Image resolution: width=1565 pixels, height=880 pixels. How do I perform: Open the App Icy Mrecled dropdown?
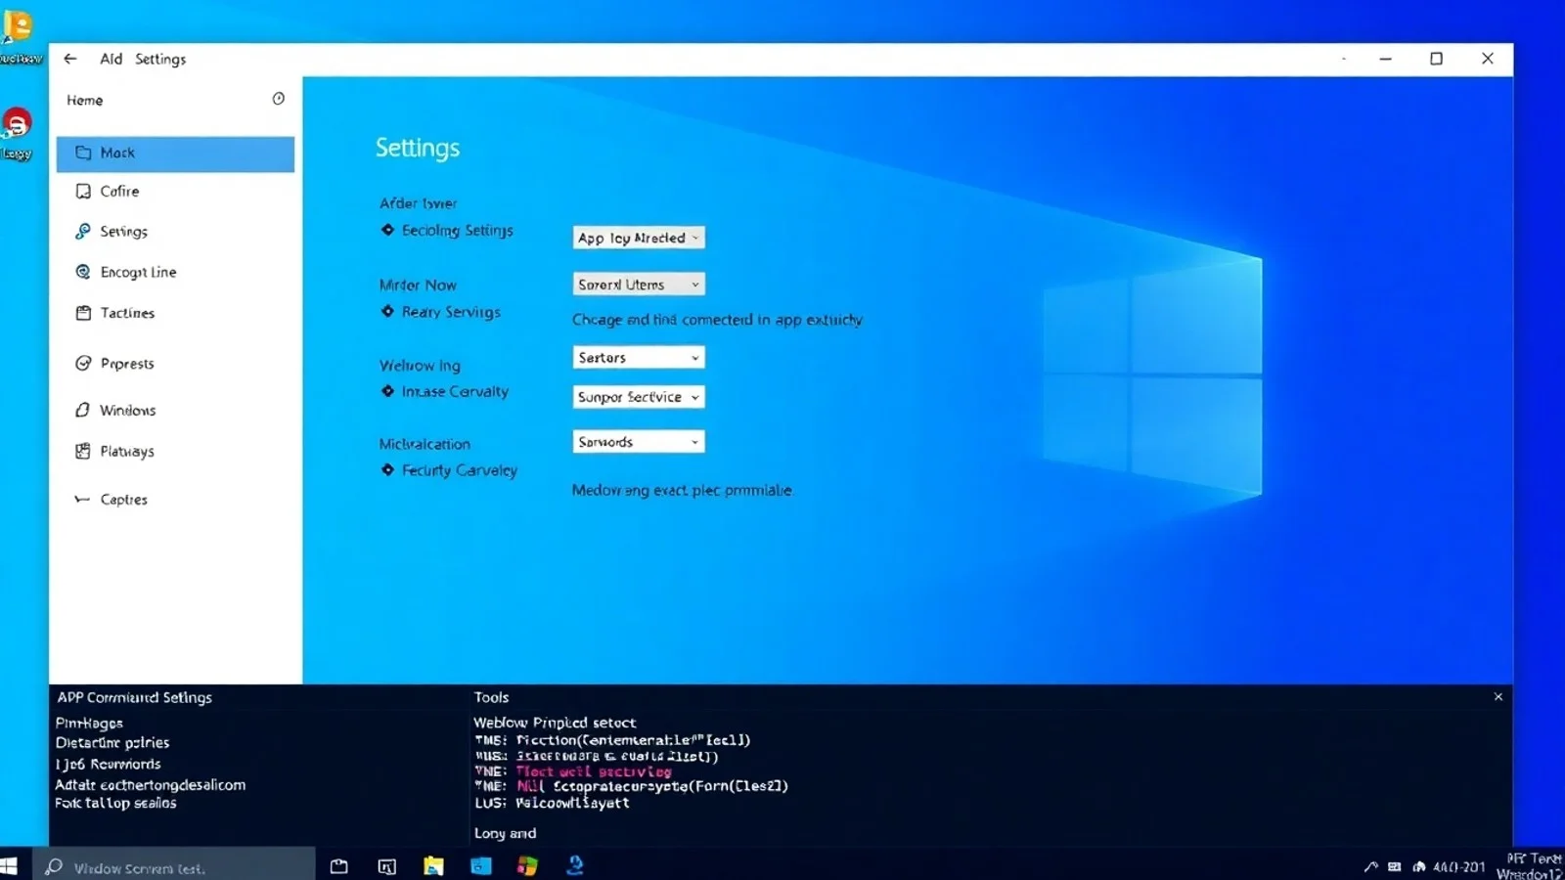[x=639, y=238]
